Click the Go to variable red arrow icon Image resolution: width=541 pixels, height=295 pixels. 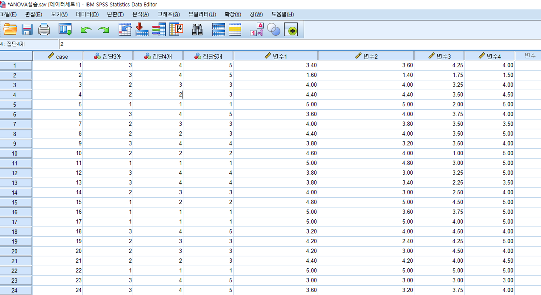142,29
